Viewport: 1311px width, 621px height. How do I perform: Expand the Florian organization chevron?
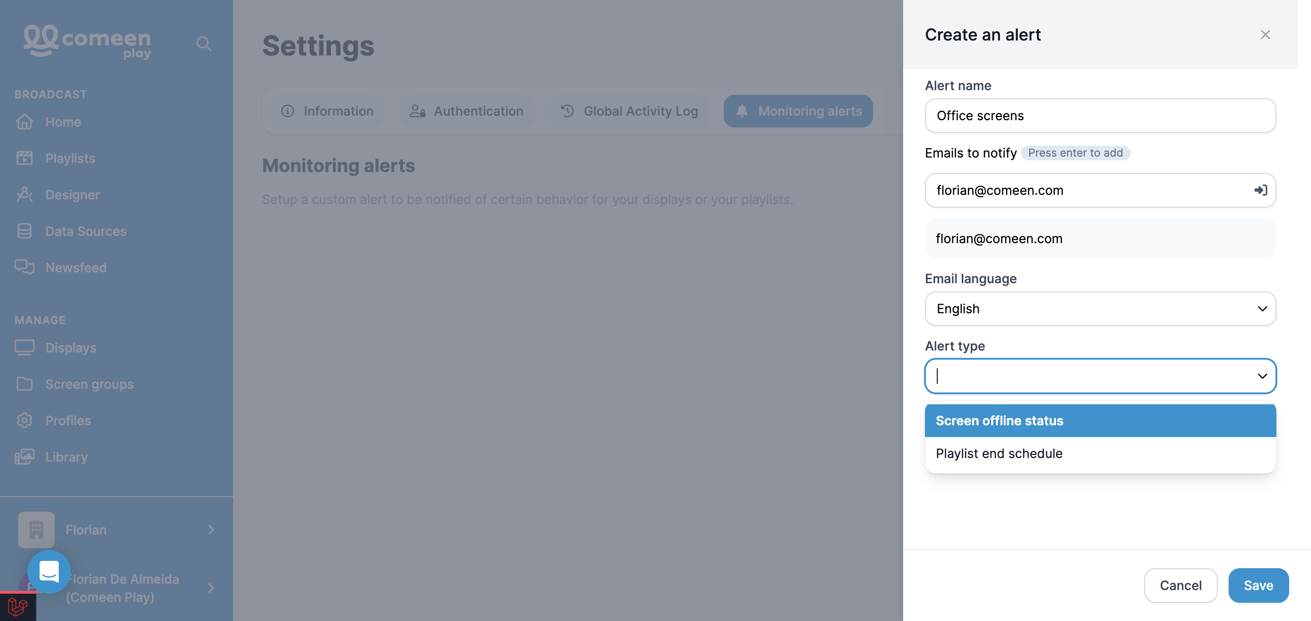(x=211, y=530)
